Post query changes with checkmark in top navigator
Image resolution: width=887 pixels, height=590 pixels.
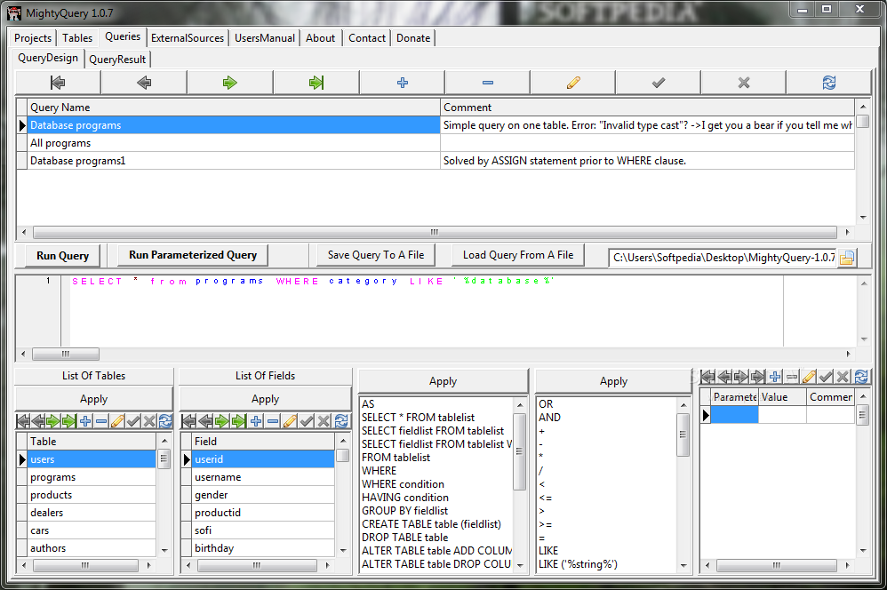coord(659,83)
